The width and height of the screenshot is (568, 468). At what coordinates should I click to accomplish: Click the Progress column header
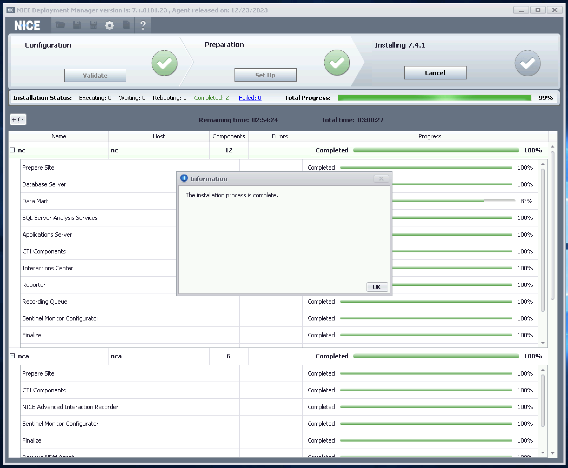click(x=430, y=136)
